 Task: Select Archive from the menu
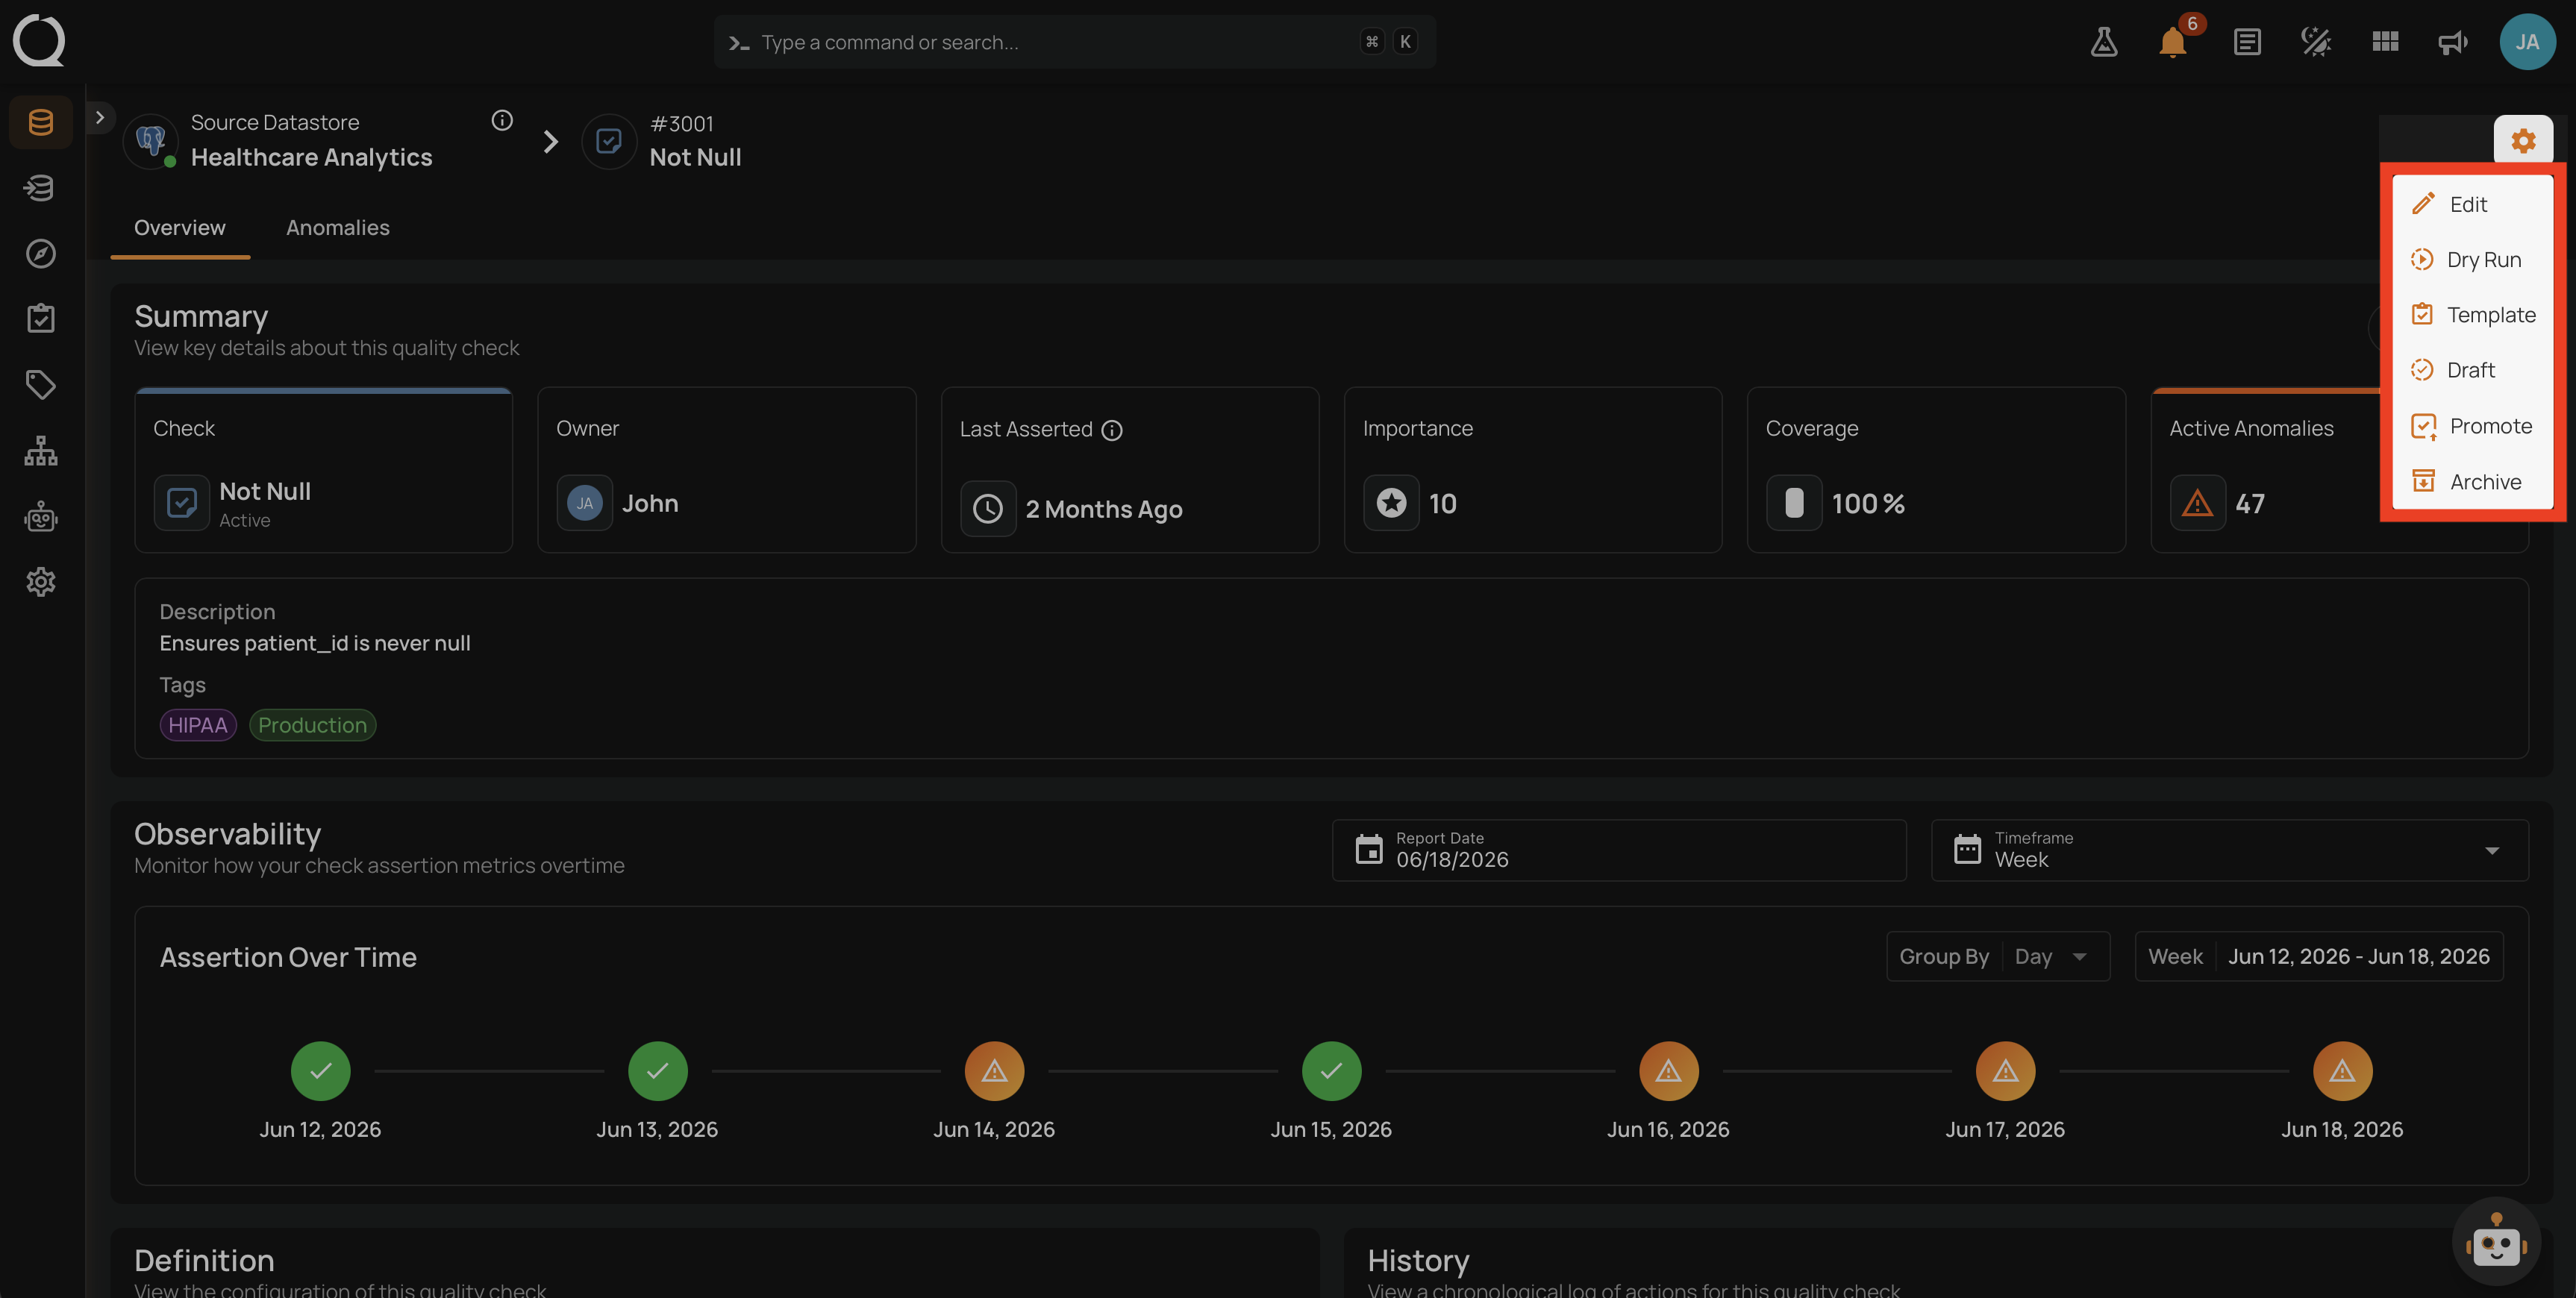(2472, 482)
